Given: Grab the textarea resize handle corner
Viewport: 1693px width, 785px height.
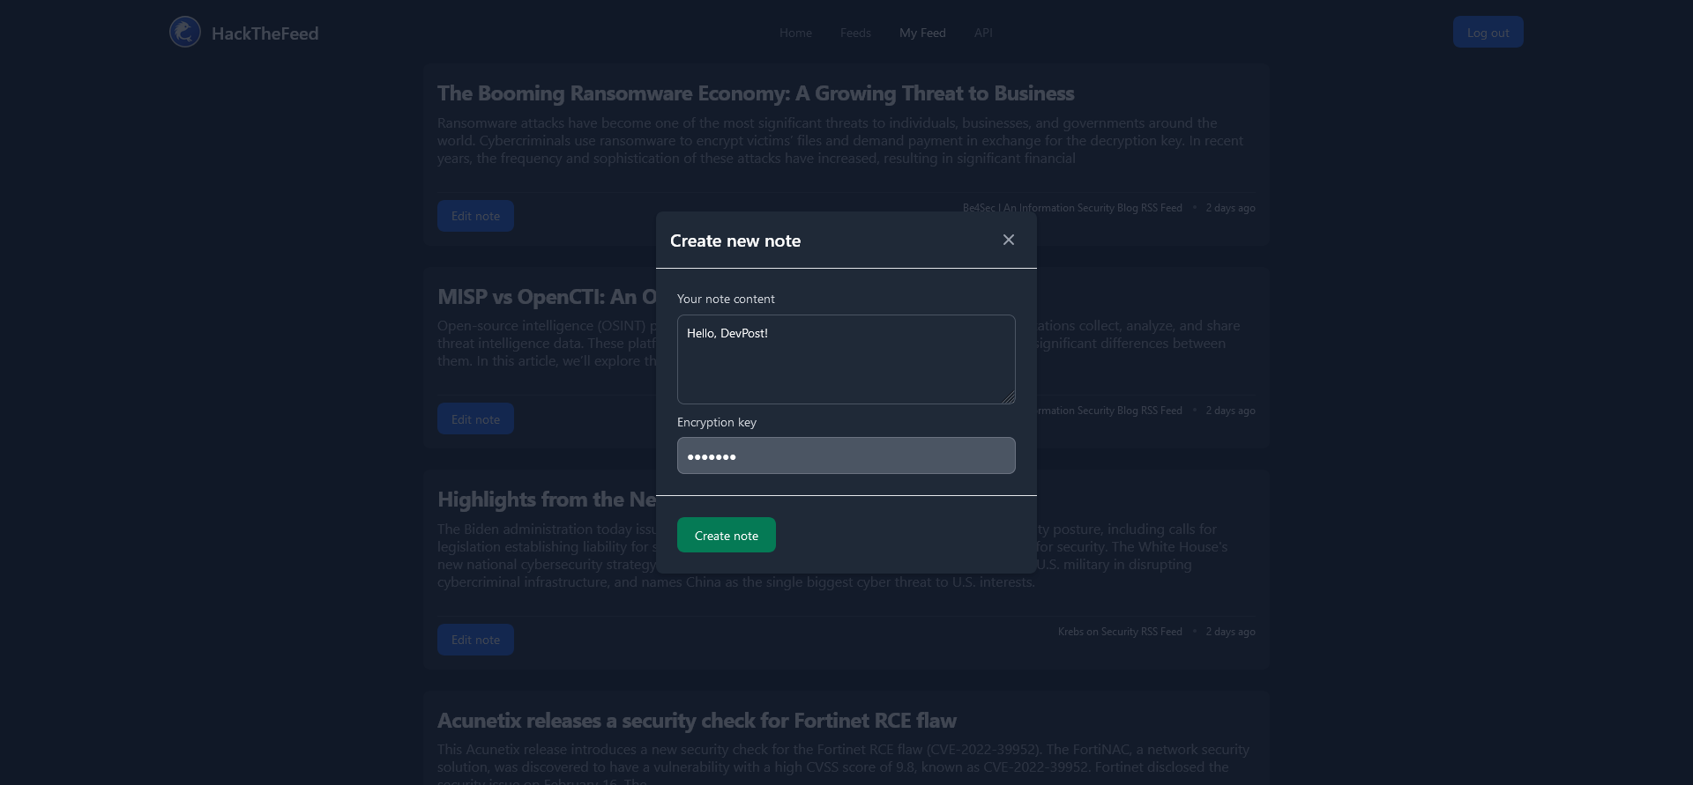Looking at the screenshot, I should [x=1009, y=397].
